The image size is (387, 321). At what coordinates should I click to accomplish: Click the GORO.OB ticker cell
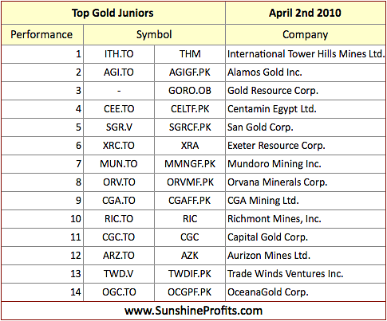point(190,91)
